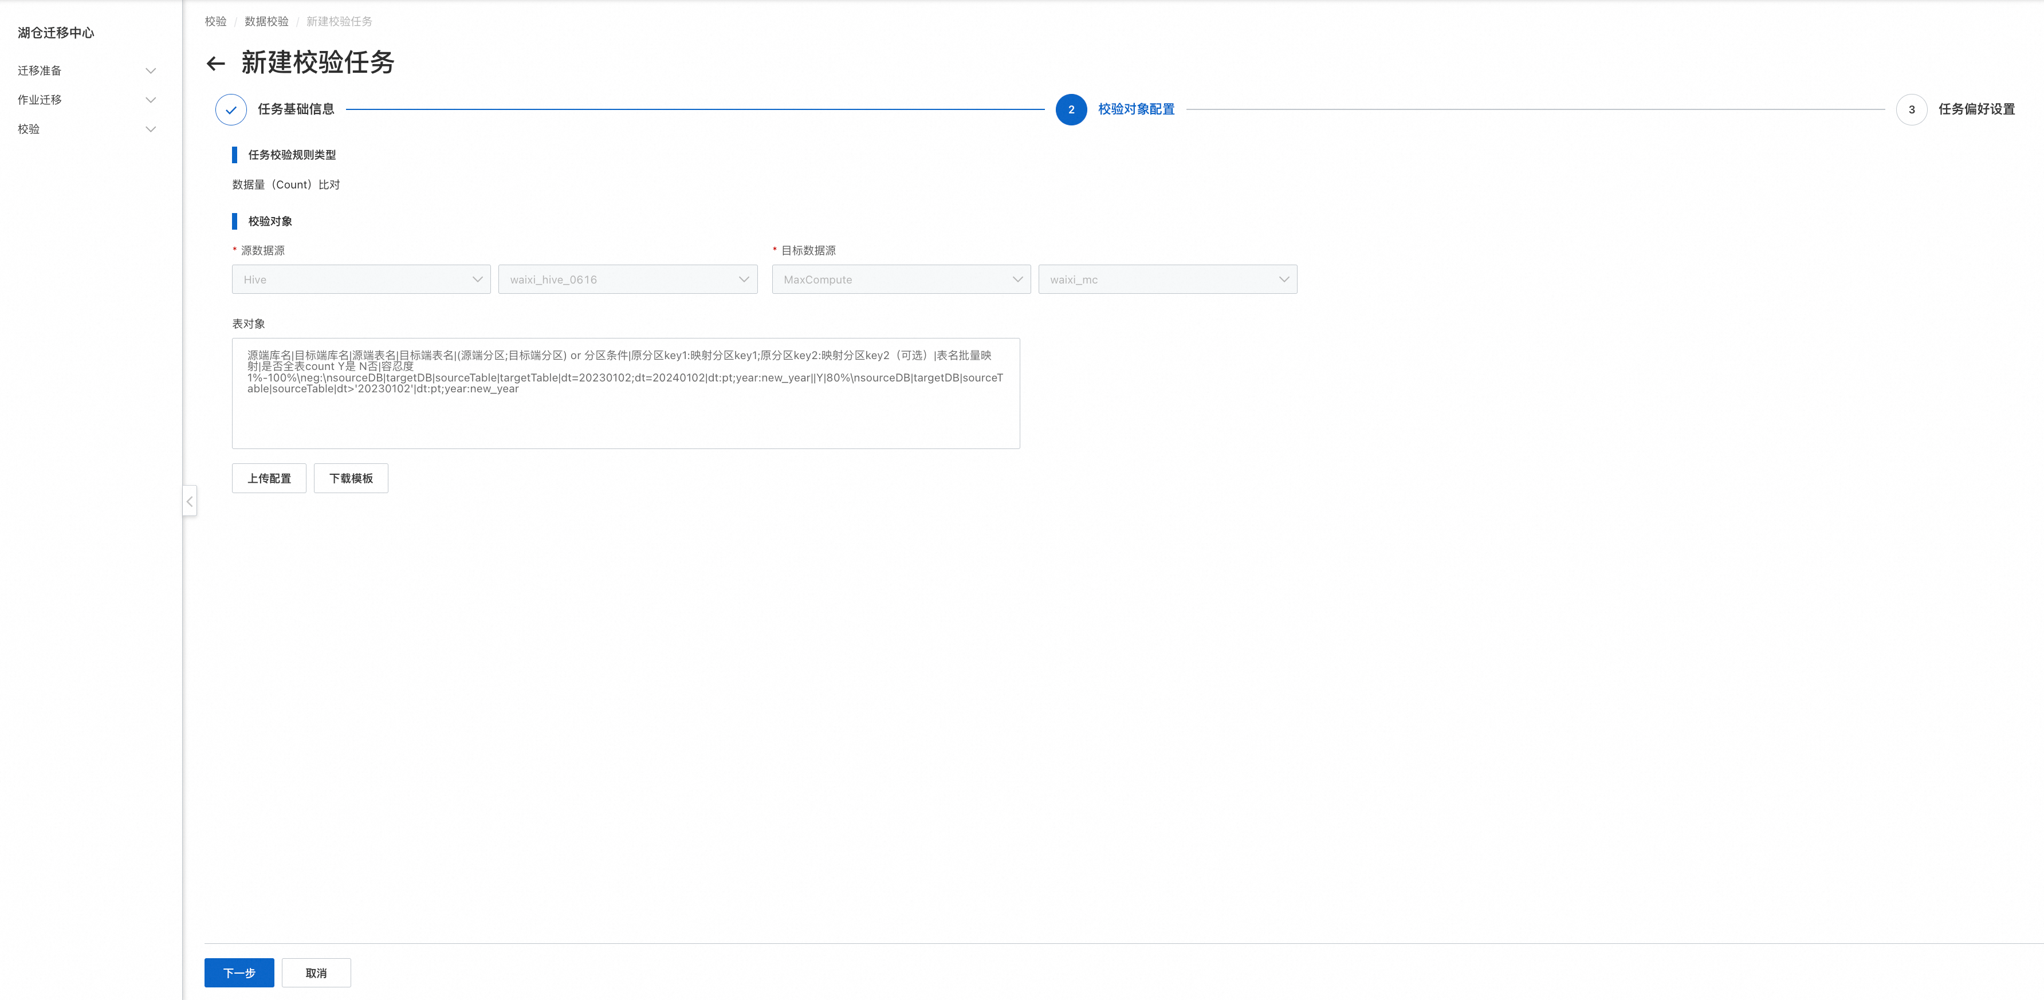Click the step 2 circle 校验对象配置

pos(1070,109)
